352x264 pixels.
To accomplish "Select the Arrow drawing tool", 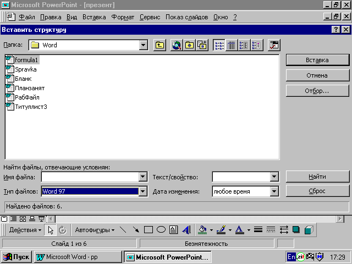I will click(136, 230).
